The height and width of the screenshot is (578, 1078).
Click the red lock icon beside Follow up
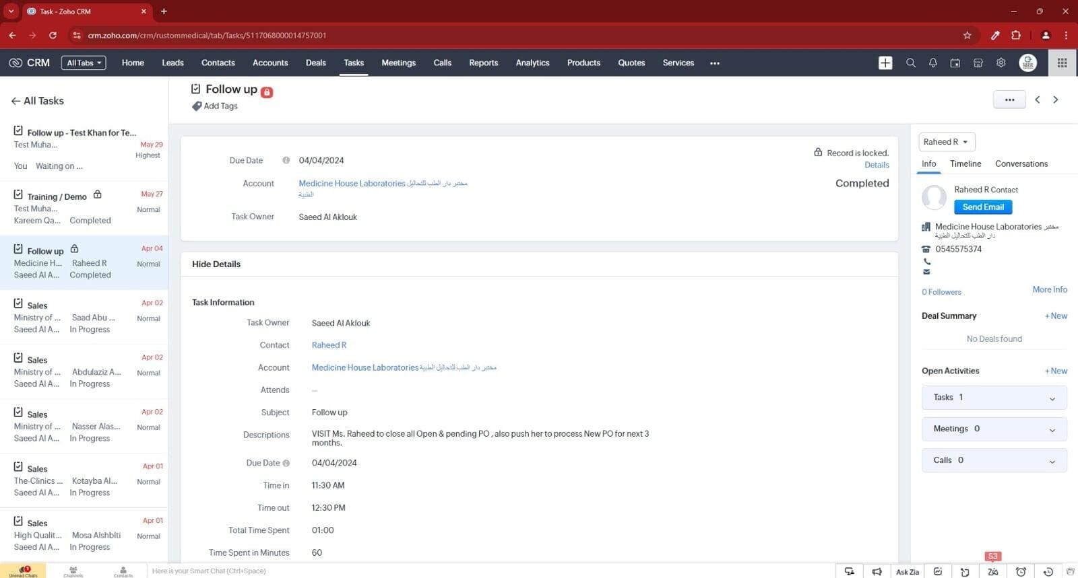[x=267, y=92]
